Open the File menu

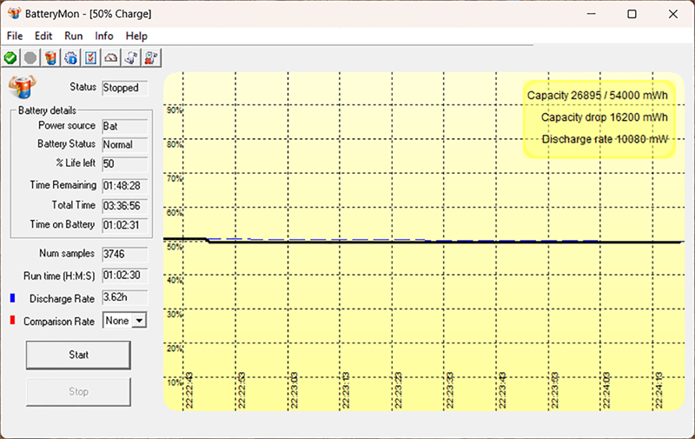click(x=15, y=36)
